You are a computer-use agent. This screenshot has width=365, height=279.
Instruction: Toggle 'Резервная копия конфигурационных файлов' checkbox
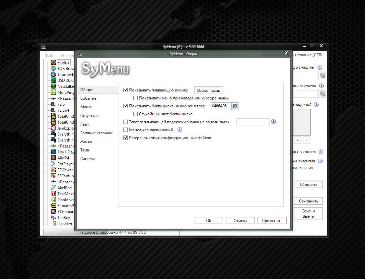(x=125, y=138)
